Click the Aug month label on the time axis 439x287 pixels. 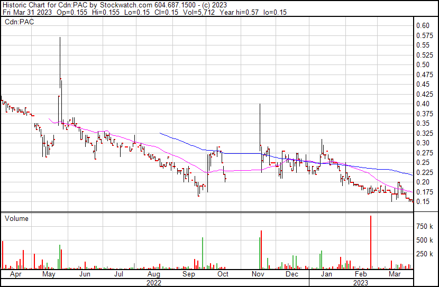153,274
